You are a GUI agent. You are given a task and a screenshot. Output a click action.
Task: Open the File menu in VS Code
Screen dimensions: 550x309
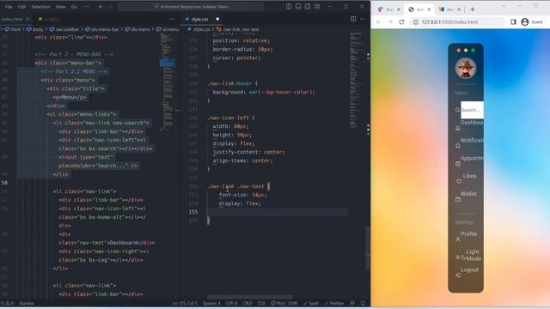(9, 7)
